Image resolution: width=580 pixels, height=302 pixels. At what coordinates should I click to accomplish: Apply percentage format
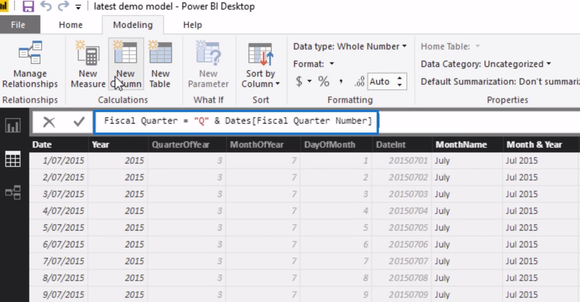pyautogui.click(x=323, y=82)
